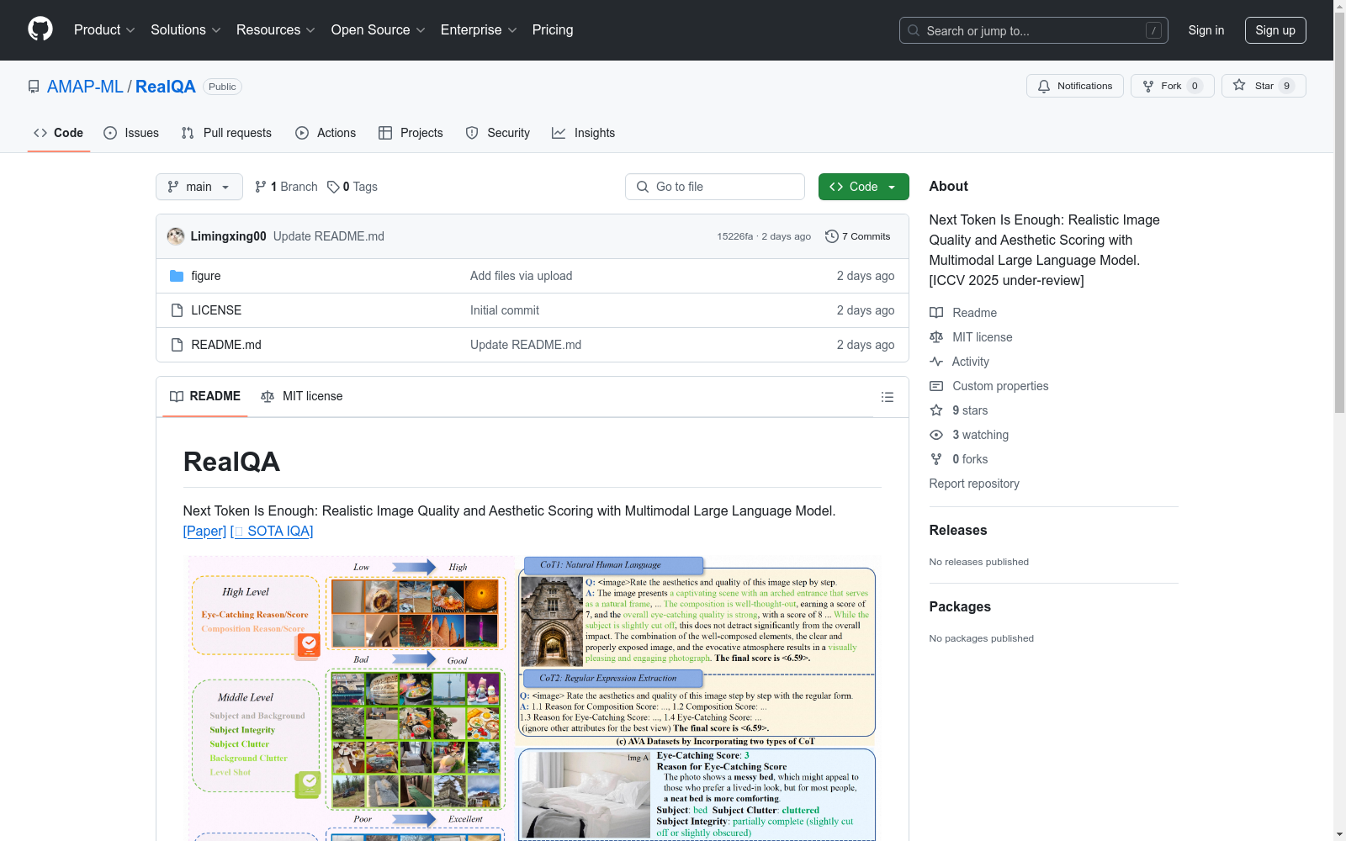Click the LICENSE file icon
Screen dimensions: 1346x841
tap(177, 310)
